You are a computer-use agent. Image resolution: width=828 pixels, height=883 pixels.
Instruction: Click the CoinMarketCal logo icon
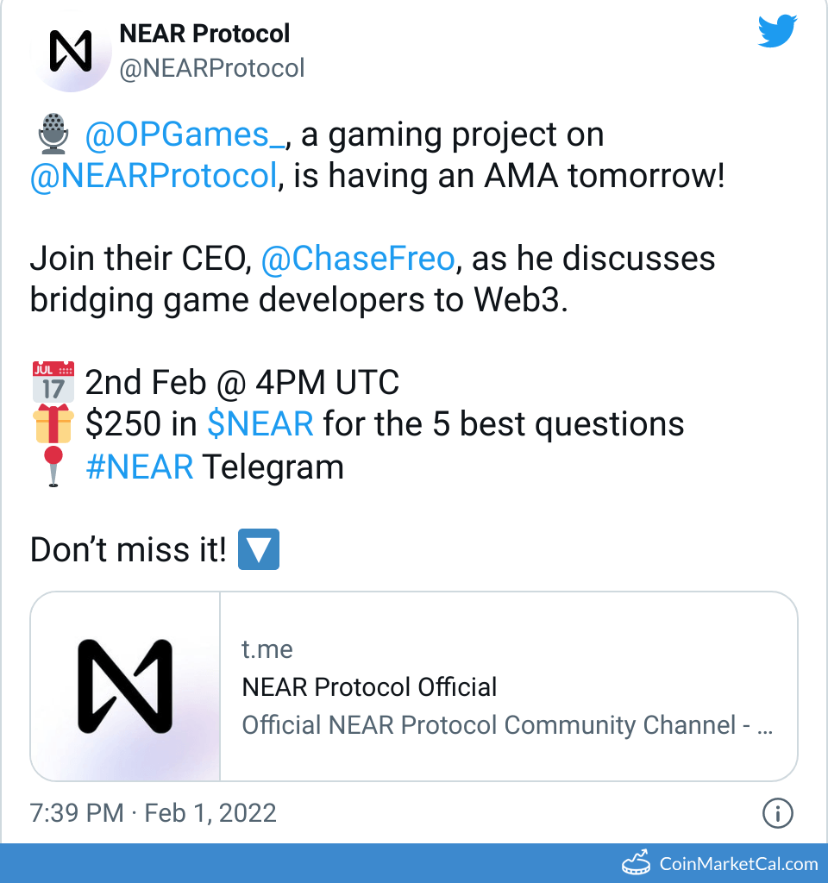[637, 862]
